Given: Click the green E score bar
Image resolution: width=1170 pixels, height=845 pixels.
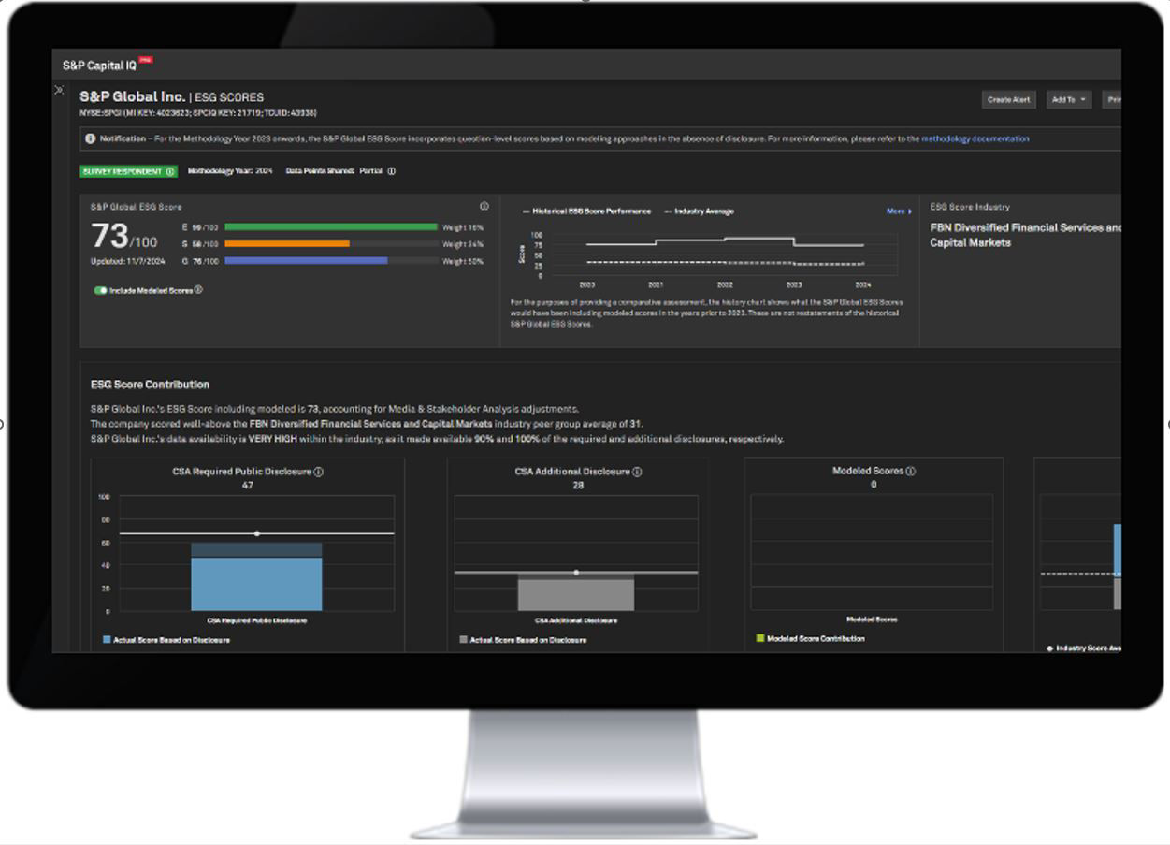Looking at the screenshot, I should tap(331, 227).
